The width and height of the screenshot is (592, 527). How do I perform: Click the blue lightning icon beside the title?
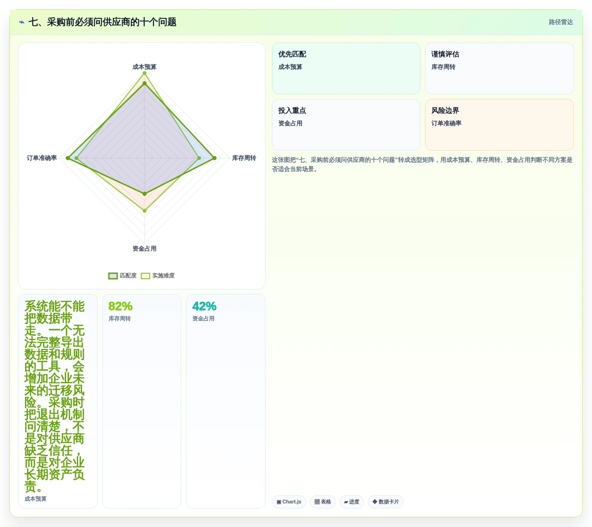coord(22,22)
